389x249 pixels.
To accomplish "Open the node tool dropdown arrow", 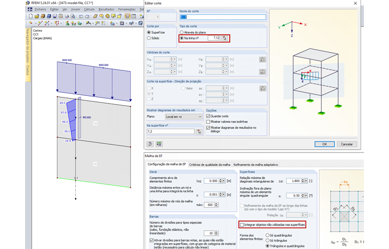I will coord(36,23).
